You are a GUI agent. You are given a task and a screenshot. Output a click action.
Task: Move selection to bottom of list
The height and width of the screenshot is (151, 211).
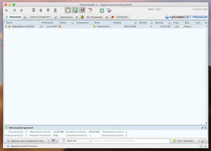(x=55, y=10)
